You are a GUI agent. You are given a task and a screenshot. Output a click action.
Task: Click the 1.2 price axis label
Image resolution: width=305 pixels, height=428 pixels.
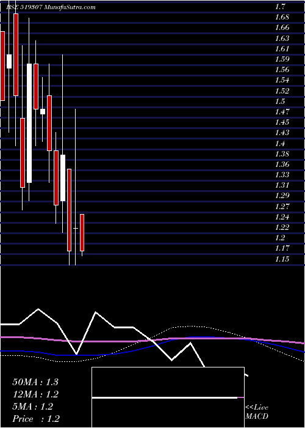click(x=280, y=238)
